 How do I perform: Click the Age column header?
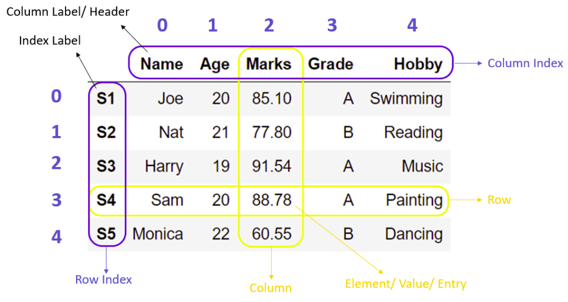[x=215, y=65]
